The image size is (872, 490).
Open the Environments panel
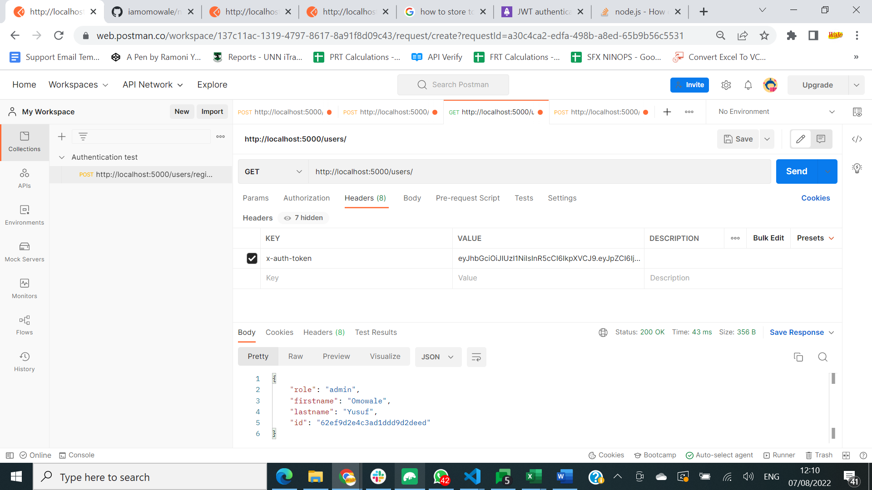point(24,215)
